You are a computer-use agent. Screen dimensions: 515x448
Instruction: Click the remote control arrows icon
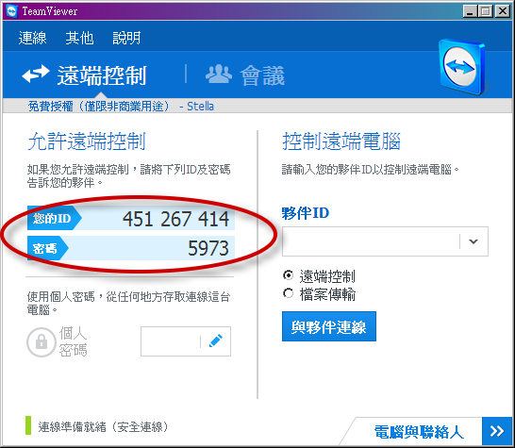(36, 74)
